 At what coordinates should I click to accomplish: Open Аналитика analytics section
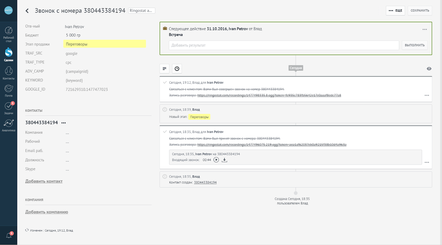[x=9, y=125]
